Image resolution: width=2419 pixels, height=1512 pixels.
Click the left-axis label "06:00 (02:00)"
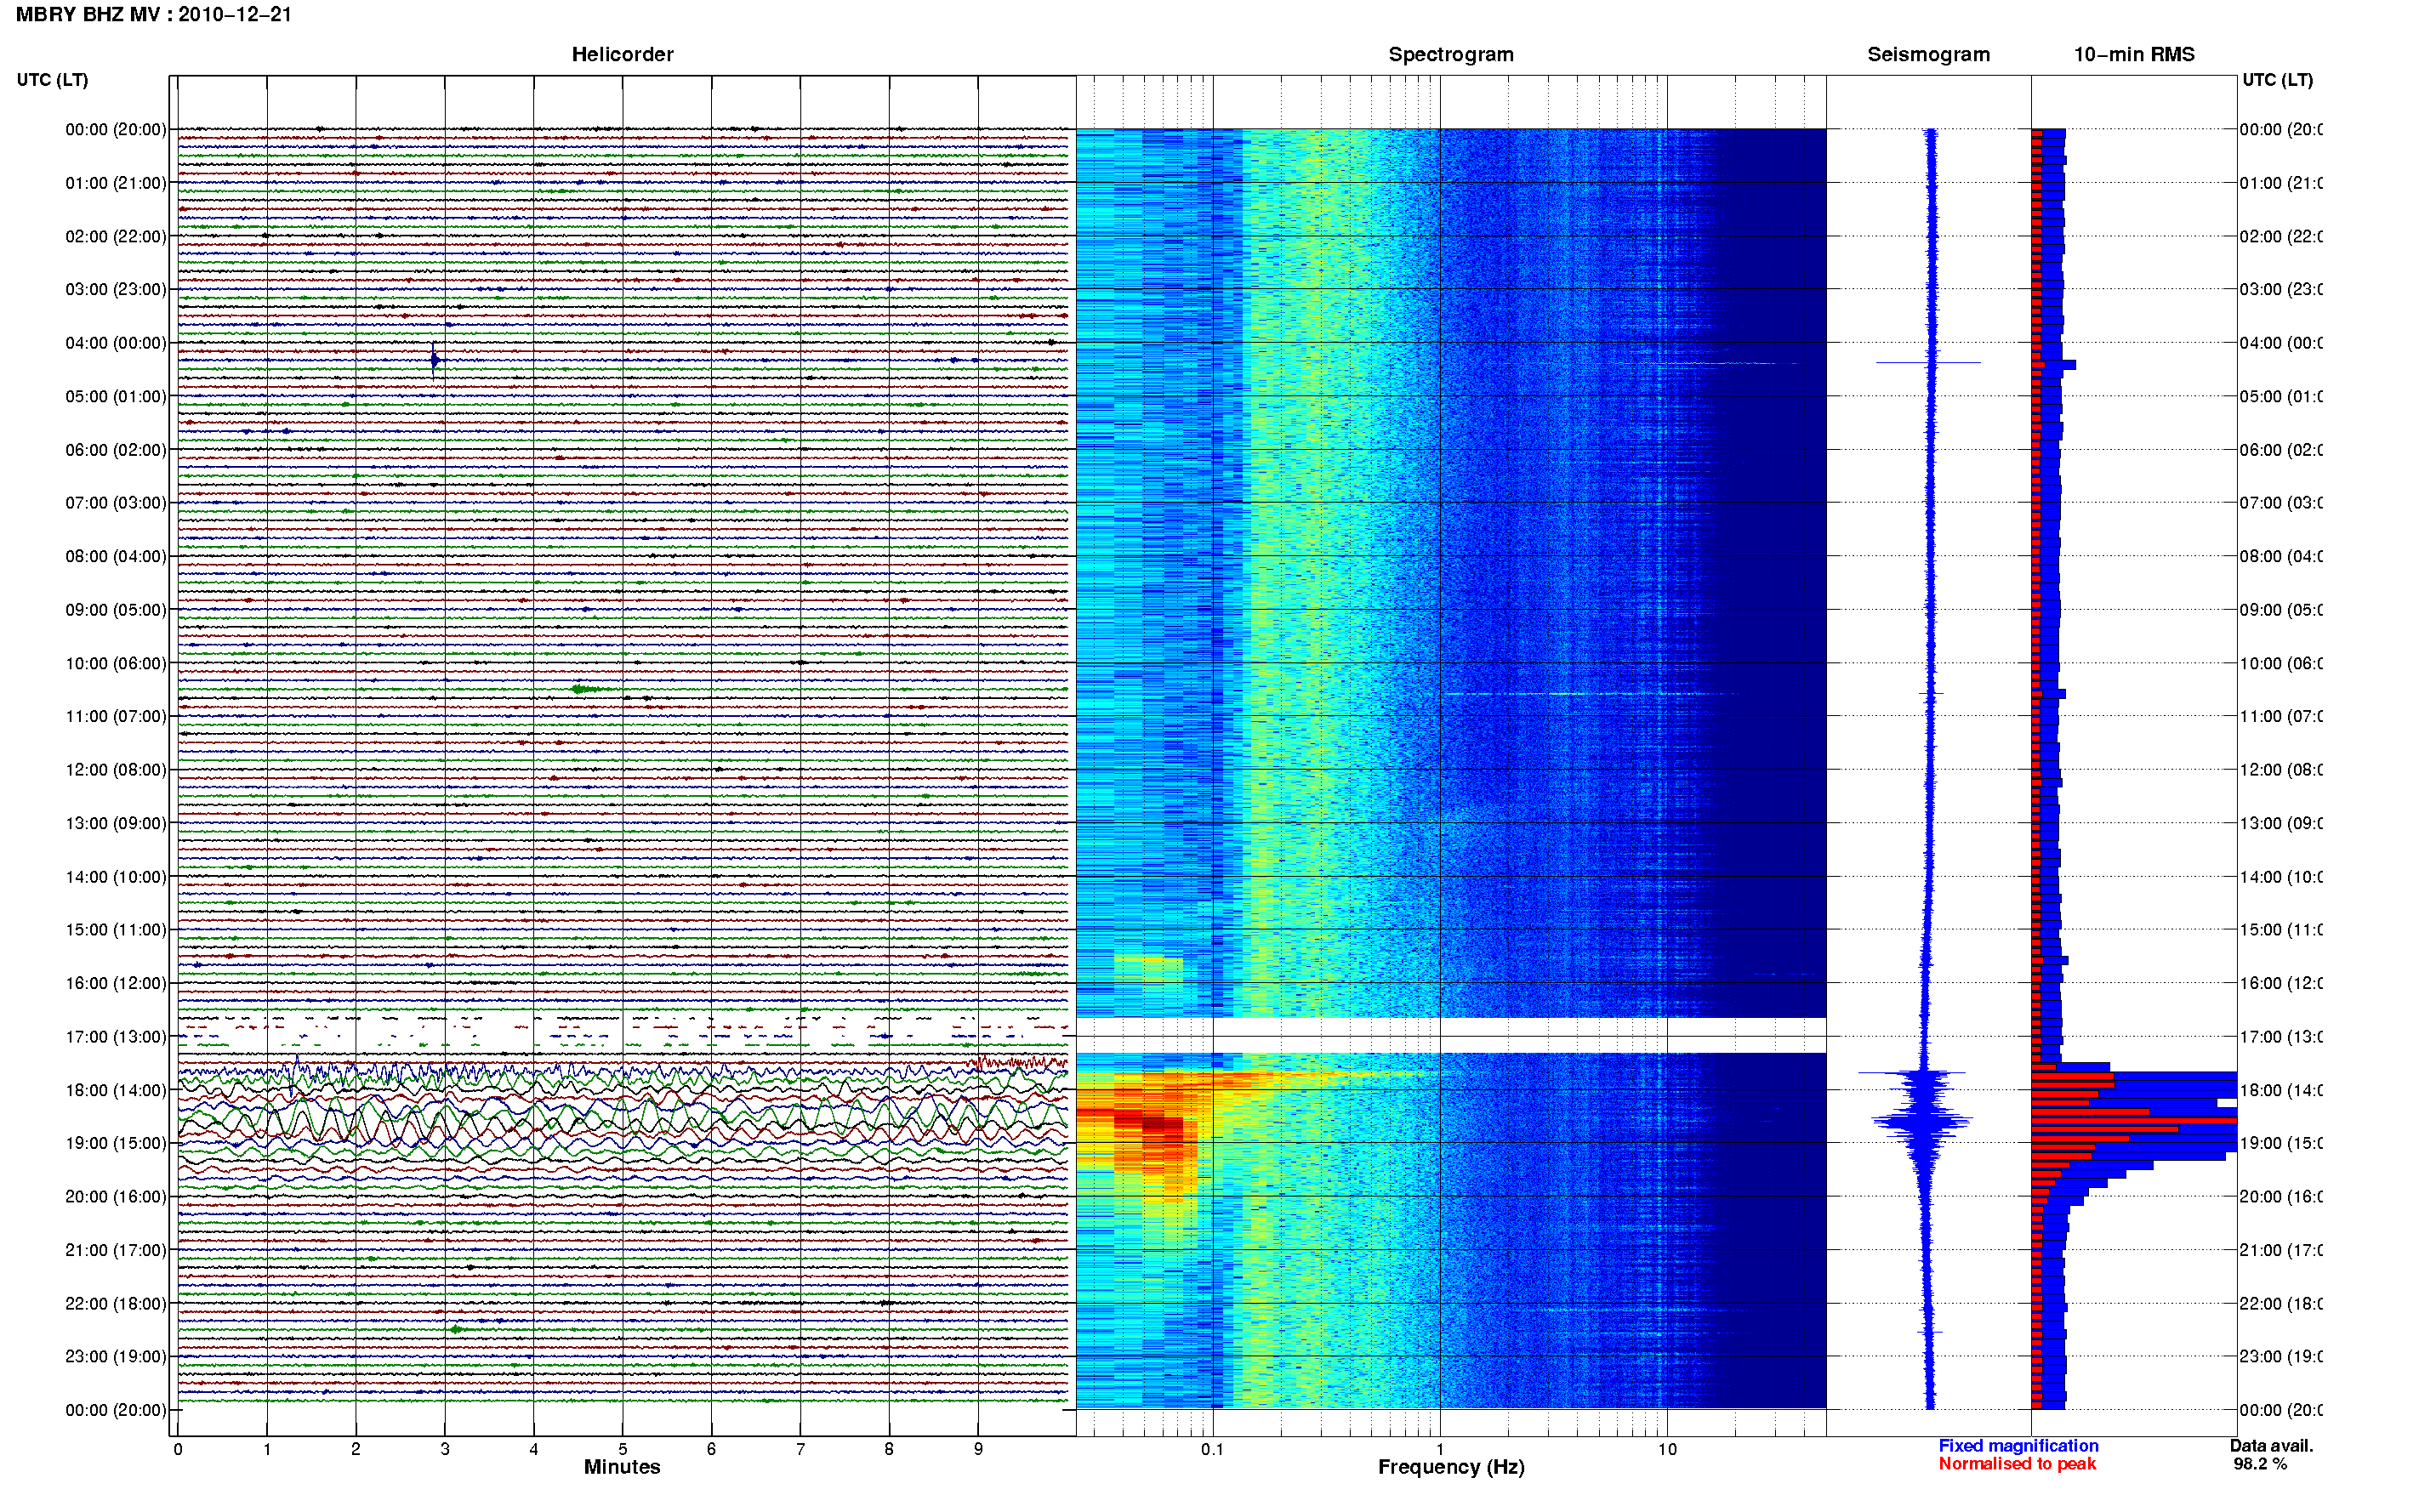(x=116, y=450)
